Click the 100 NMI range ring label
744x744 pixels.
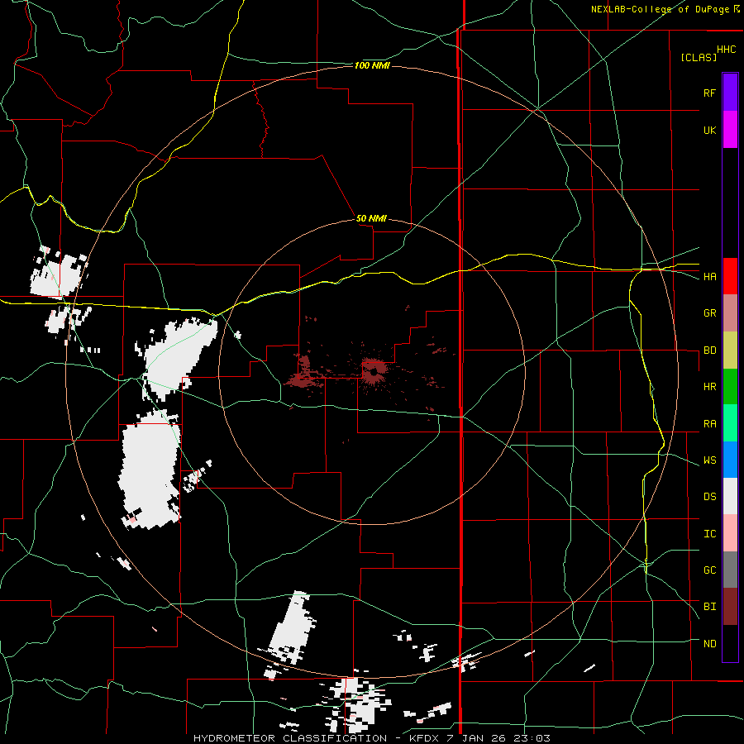372,65
